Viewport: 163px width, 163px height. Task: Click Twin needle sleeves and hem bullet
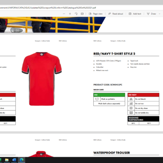(x=140, y=64)
